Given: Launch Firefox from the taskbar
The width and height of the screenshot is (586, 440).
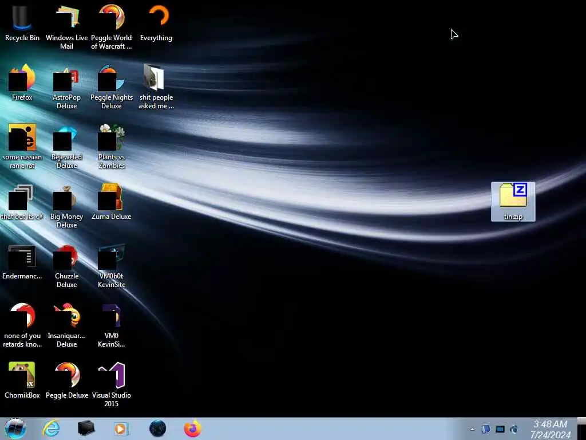Looking at the screenshot, I should point(192,429).
